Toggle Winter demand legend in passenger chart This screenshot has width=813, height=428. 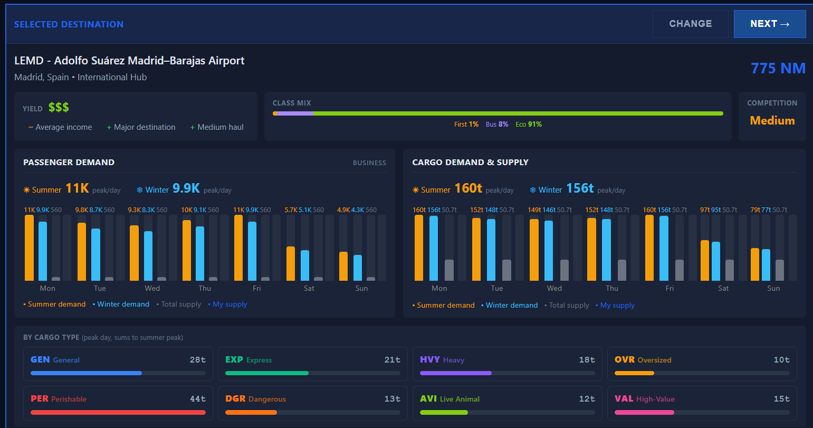click(121, 304)
